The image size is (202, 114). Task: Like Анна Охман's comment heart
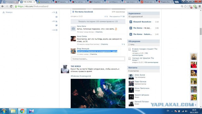(122, 44)
